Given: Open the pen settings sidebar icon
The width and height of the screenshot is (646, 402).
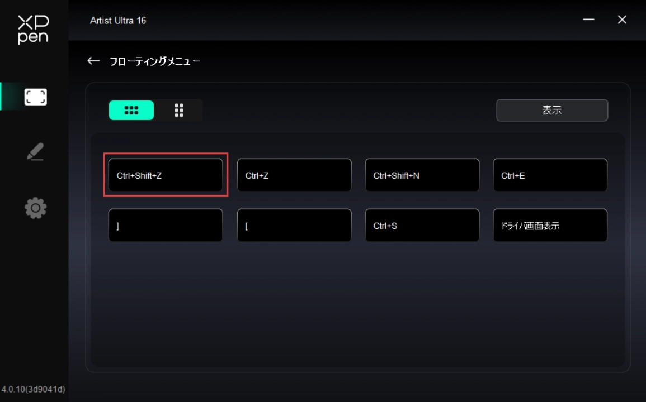Looking at the screenshot, I should pos(35,152).
